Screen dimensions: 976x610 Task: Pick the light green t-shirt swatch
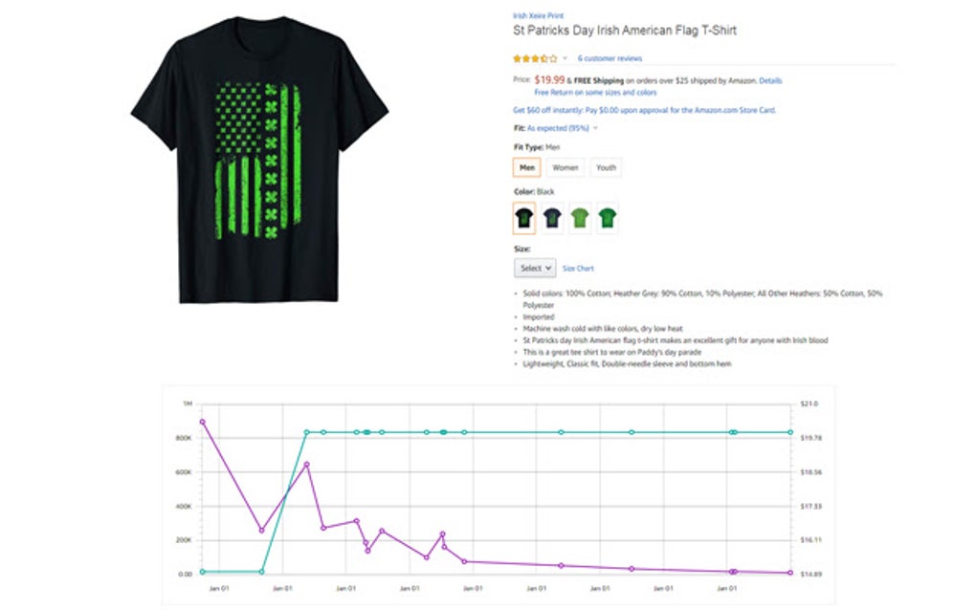(x=580, y=218)
